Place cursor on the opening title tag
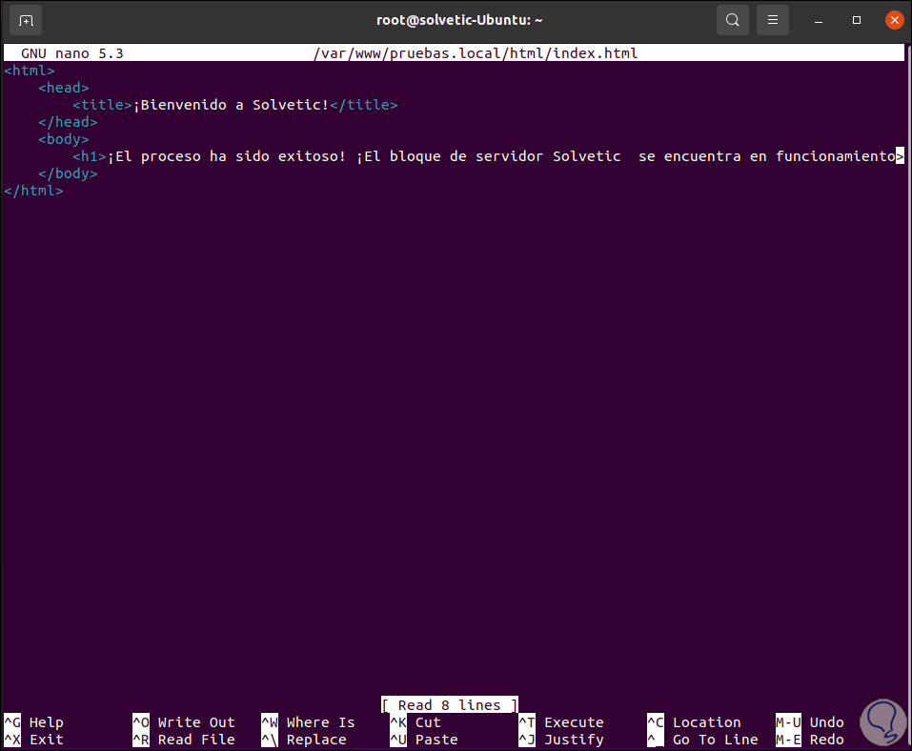The image size is (912, 751). [x=102, y=105]
